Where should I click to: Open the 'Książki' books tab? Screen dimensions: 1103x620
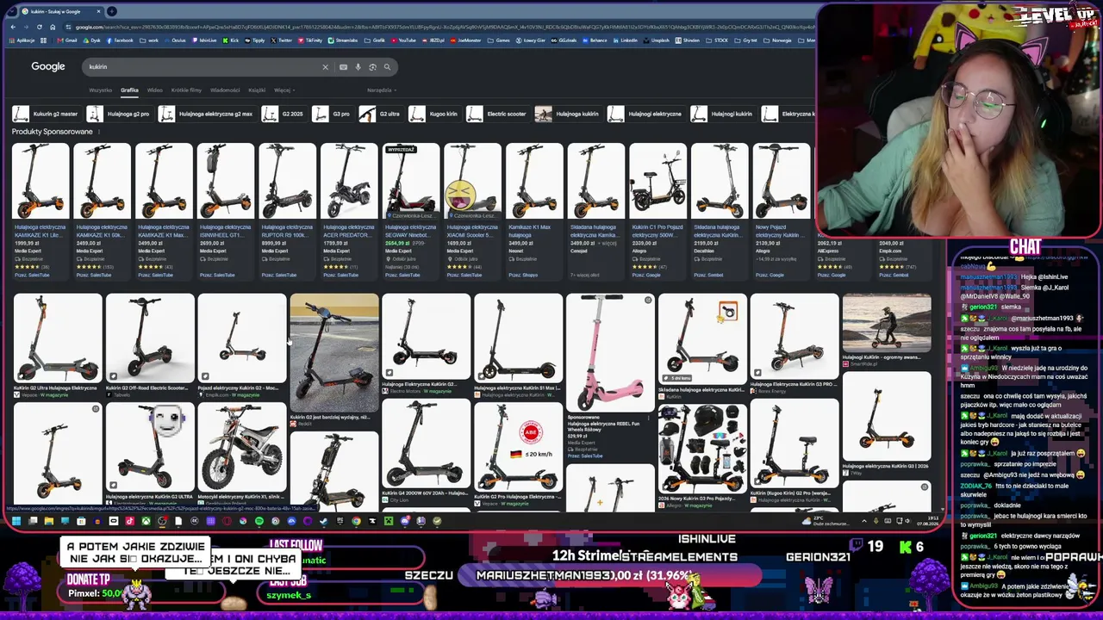257,90
